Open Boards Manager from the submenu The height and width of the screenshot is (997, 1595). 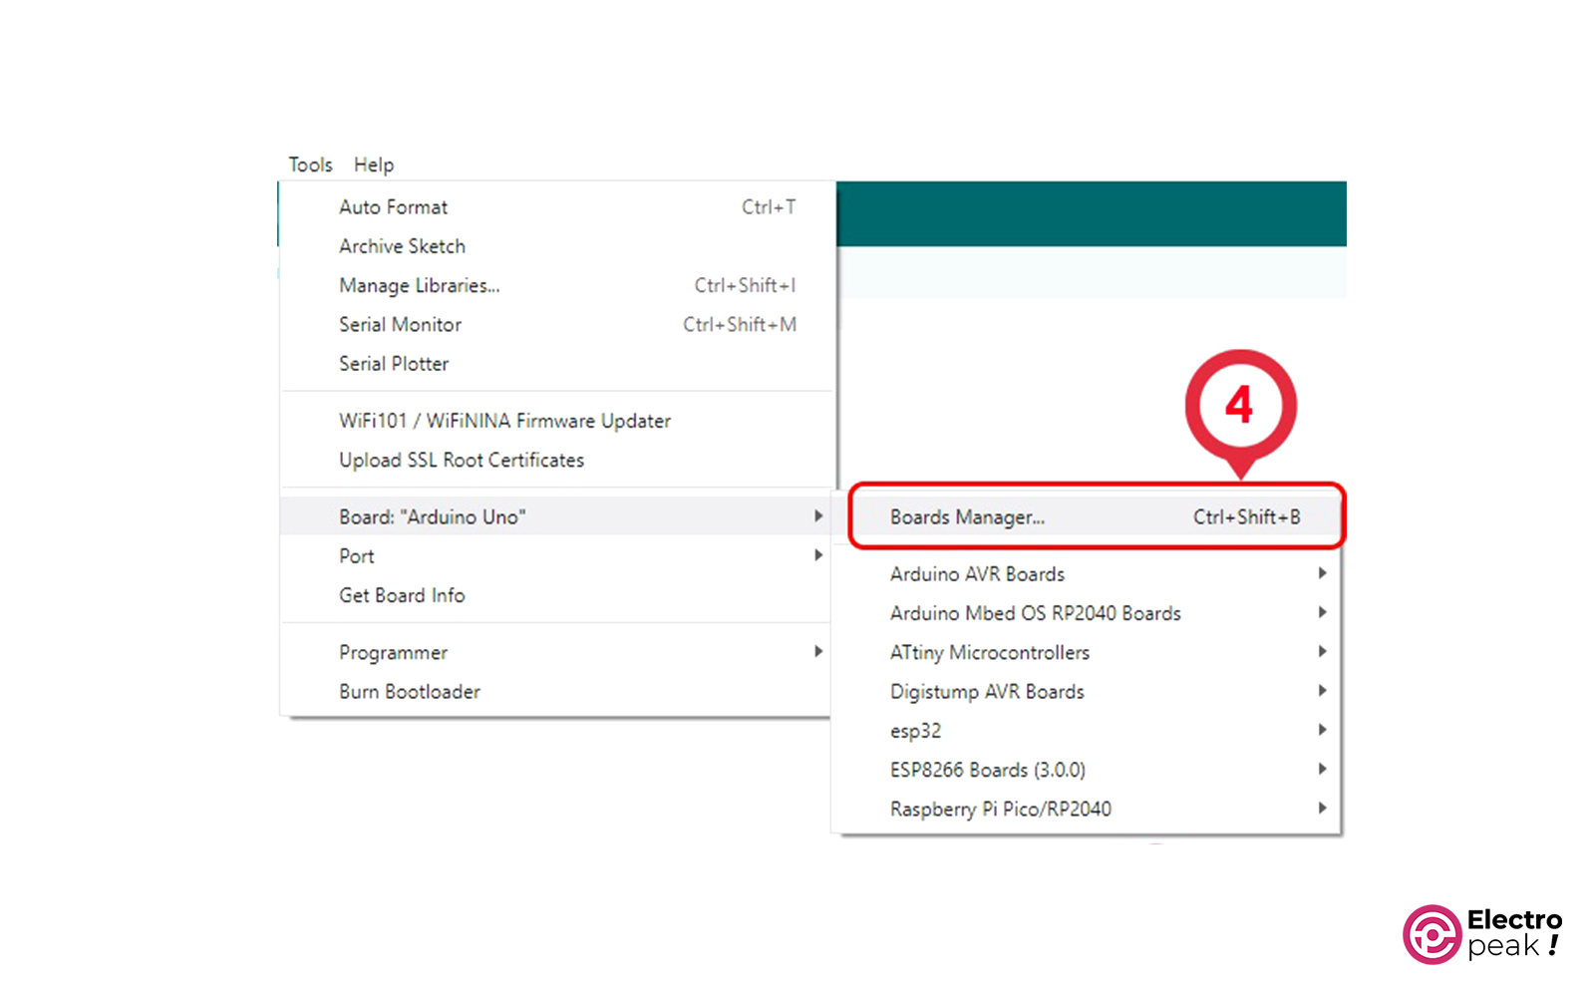[x=967, y=517]
